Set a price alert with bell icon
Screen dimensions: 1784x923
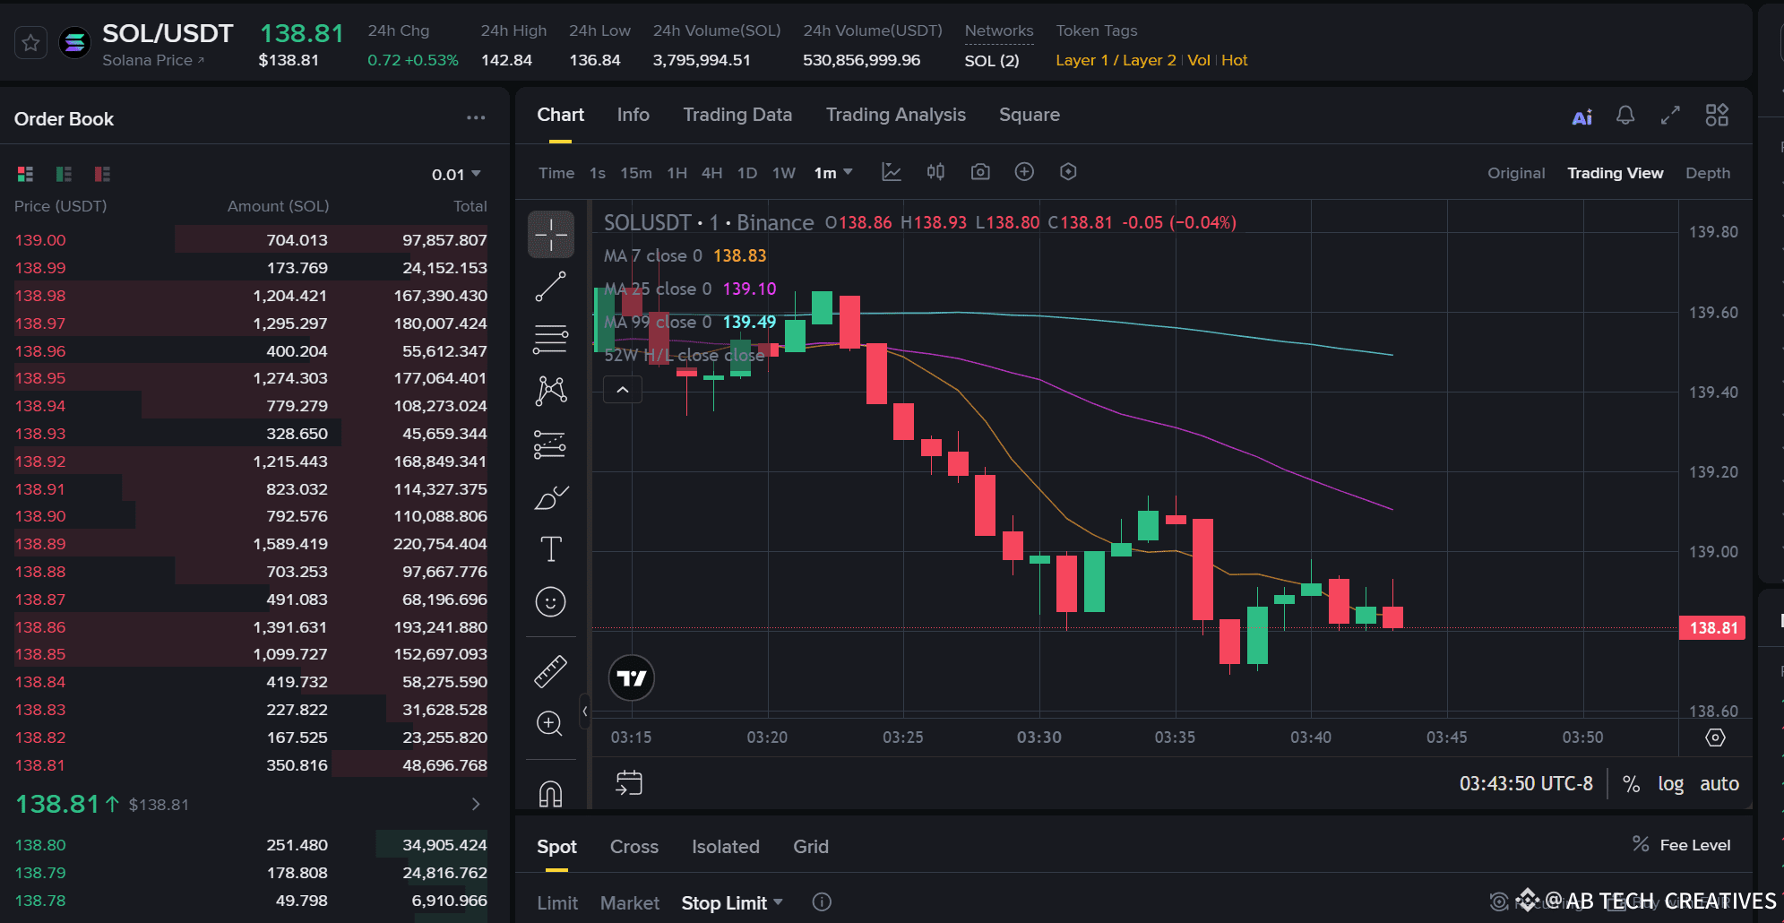1625,116
